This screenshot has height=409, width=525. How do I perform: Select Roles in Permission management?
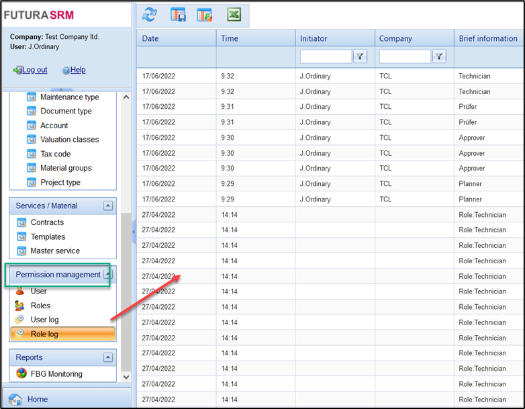[x=40, y=306]
